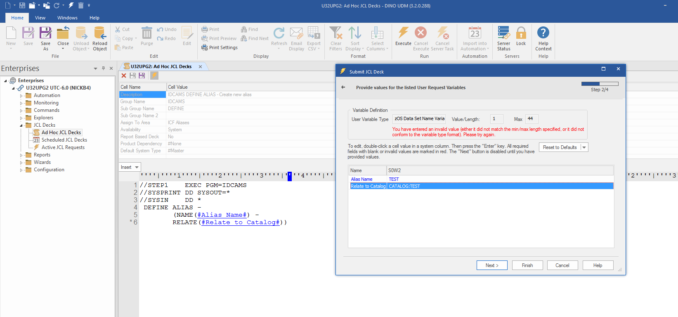
Task: Open the Insert mode dropdown
Action: click(x=130, y=167)
